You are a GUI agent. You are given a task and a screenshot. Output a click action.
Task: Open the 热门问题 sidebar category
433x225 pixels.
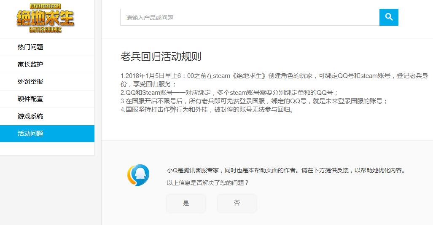30,47
